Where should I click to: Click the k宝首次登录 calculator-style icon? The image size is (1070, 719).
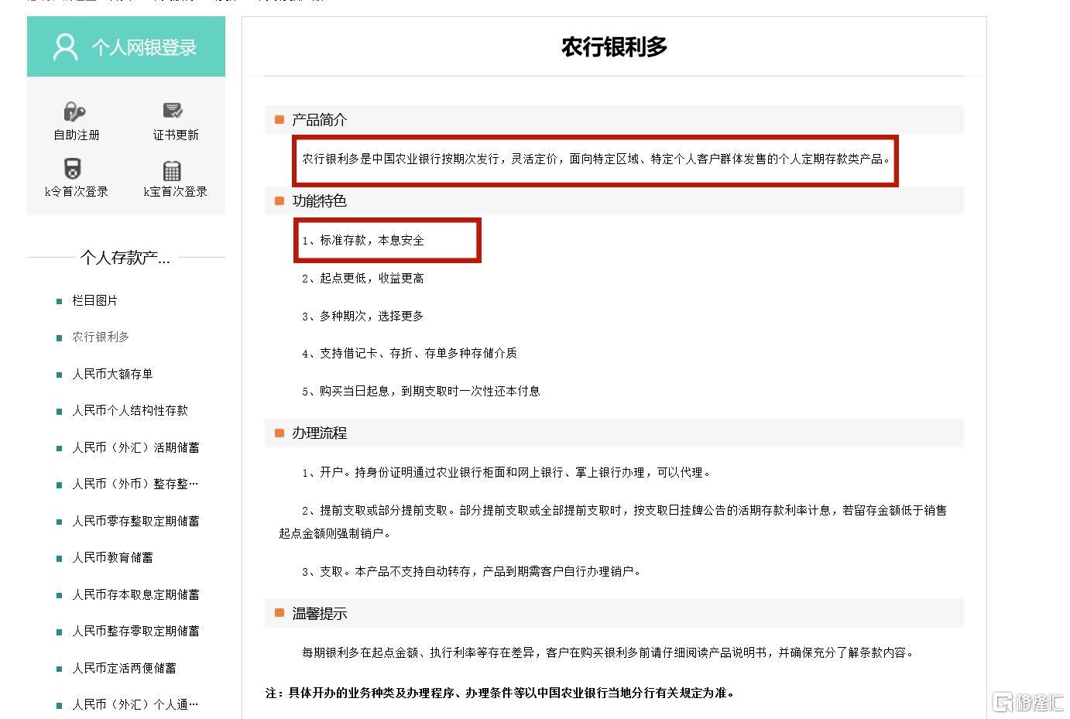173,169
